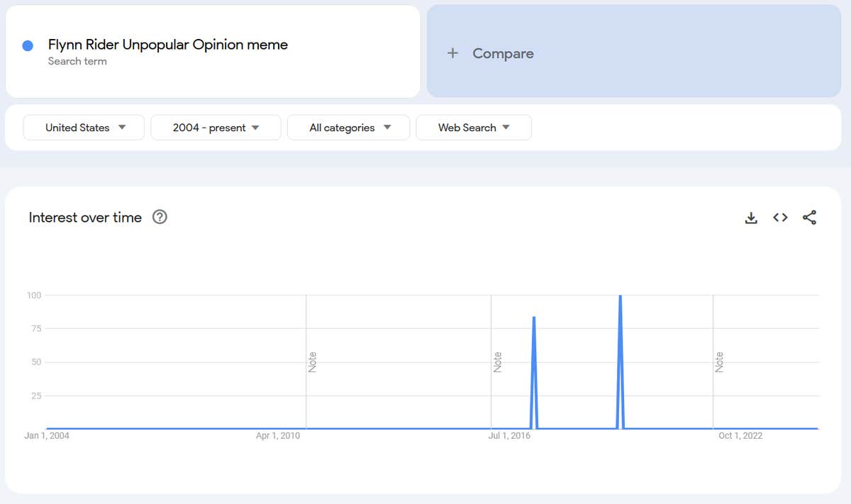
Task: Click the blue search term color dot
Action: point(28,46)
